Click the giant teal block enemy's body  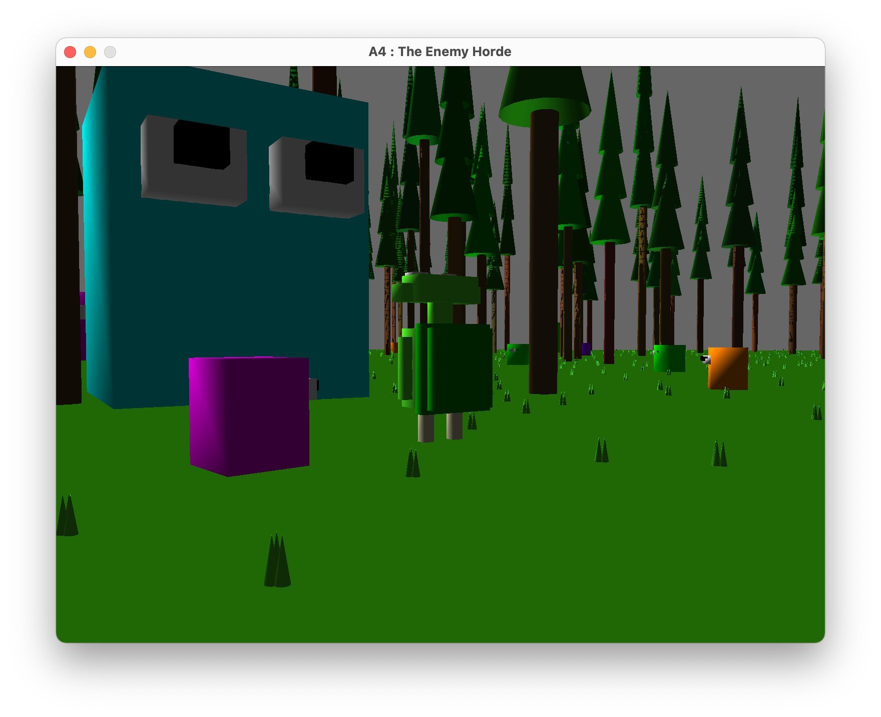click(225, 280)
